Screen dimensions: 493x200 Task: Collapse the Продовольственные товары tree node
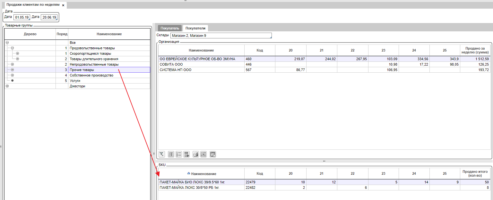[x=13, y=48]
